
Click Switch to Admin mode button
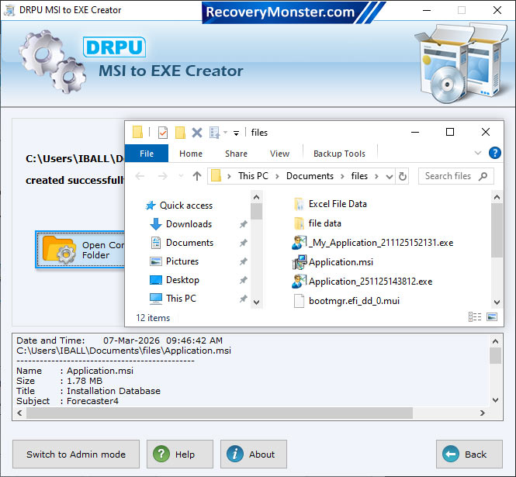(75, 455)
